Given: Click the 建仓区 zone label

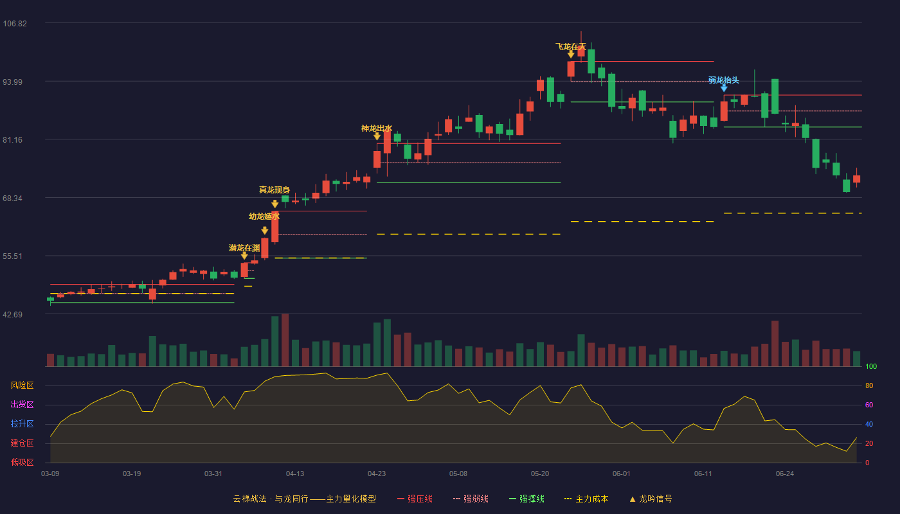Looking at the screenshot, I should (x=22, y=443).
